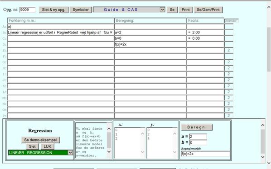Click the 'b =' result field
271x169 pixels.
tap(198, 142)
